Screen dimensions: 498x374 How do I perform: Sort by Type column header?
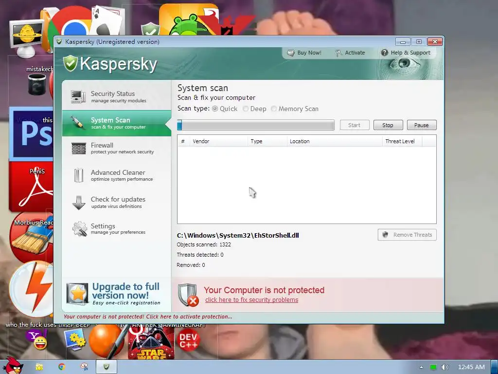267,141
